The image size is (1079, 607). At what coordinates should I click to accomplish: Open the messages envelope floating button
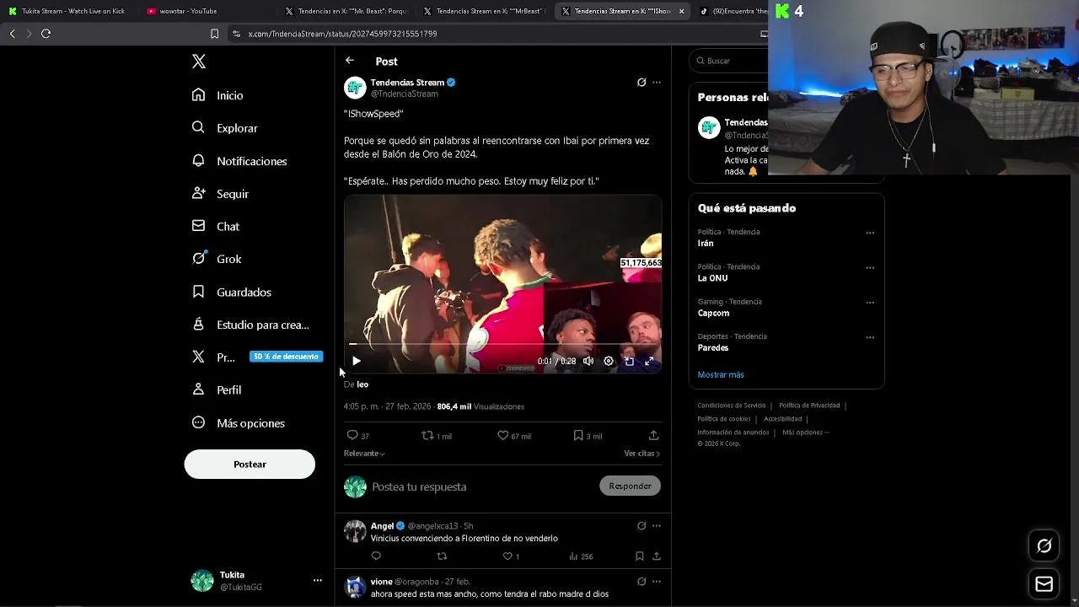pyautogui.click(x=1044, y=584)
